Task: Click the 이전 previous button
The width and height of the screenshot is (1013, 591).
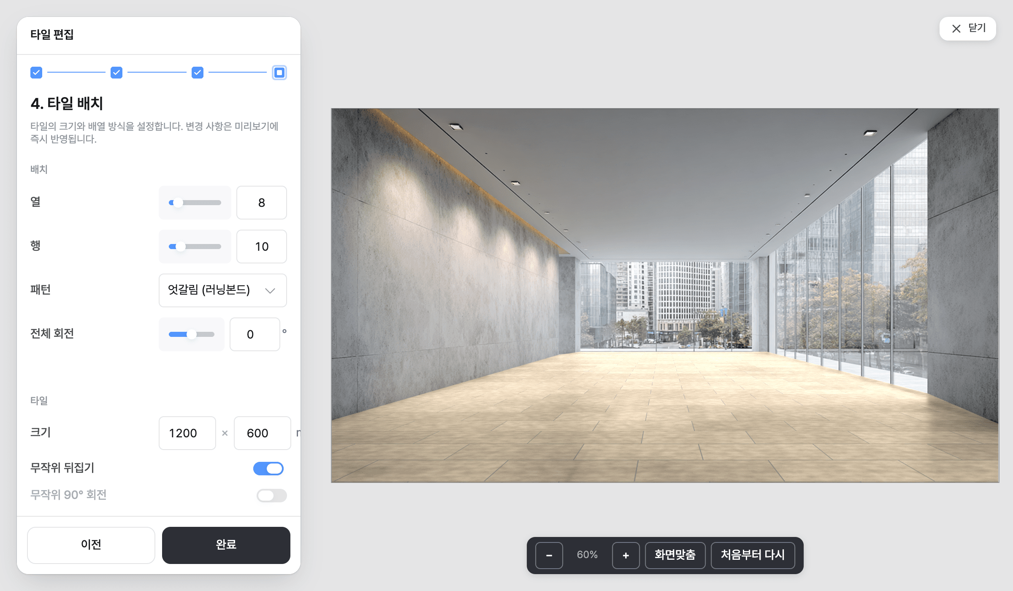Action: click(x=91, y=545)
